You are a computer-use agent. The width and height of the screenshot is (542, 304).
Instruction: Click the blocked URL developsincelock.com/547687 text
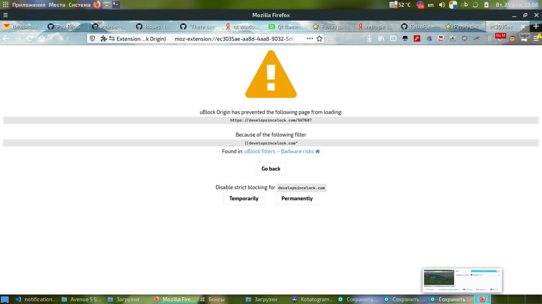[x=271, y=121]
